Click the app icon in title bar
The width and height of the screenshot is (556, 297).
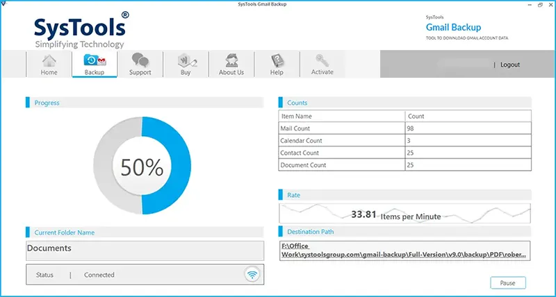tap(4, 4)
